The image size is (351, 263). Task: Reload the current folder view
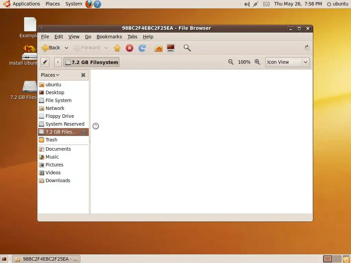click(142, 48)
